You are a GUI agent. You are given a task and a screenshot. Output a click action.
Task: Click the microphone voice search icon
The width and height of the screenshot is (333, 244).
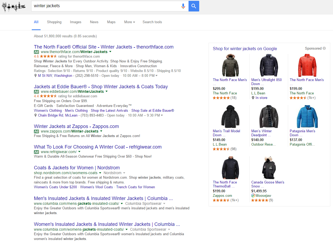183,6
